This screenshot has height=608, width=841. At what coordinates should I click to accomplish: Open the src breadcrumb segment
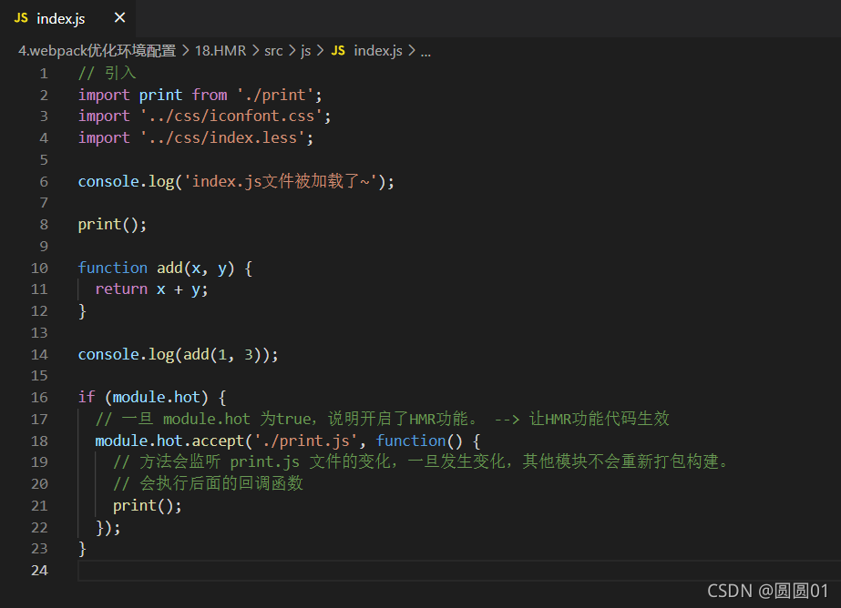[x=273, y=51]
